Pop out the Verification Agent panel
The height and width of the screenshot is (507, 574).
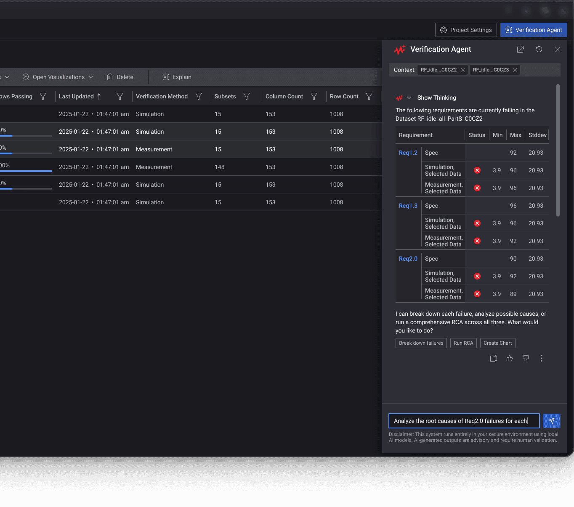[521, 49]
